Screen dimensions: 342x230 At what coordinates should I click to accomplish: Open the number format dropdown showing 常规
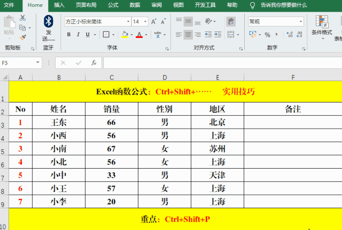(x=301, y=22)
